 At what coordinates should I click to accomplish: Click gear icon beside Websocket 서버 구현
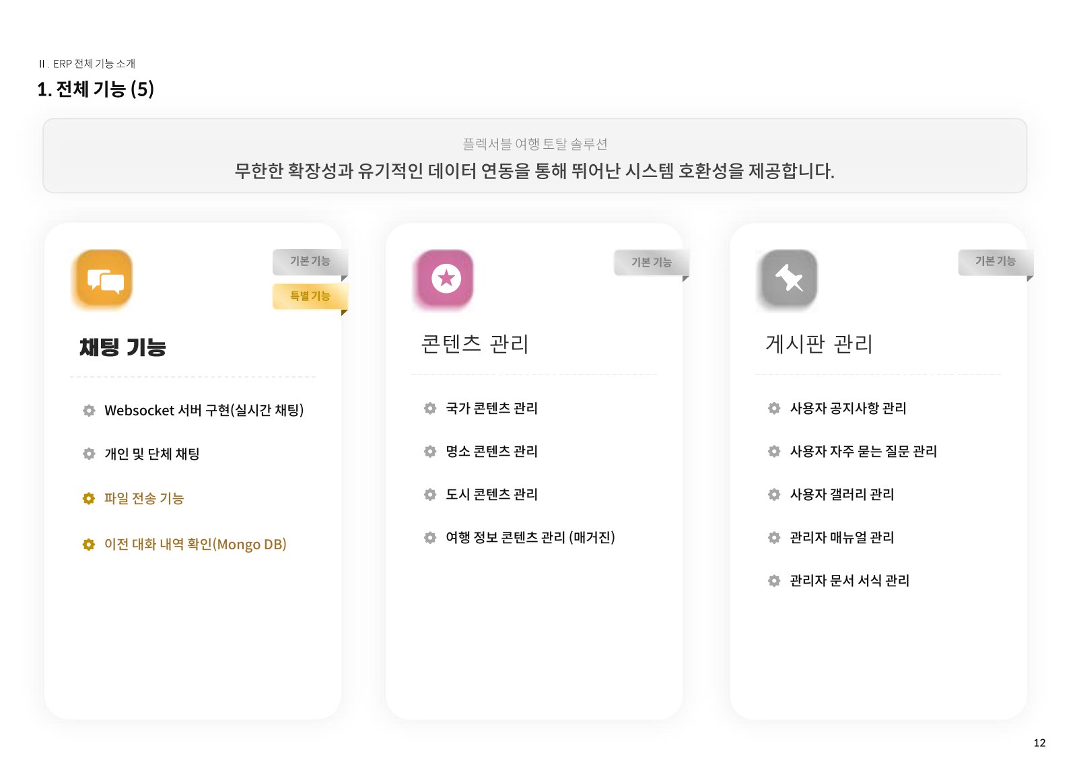pyautogui.click(x=89, y=411)
